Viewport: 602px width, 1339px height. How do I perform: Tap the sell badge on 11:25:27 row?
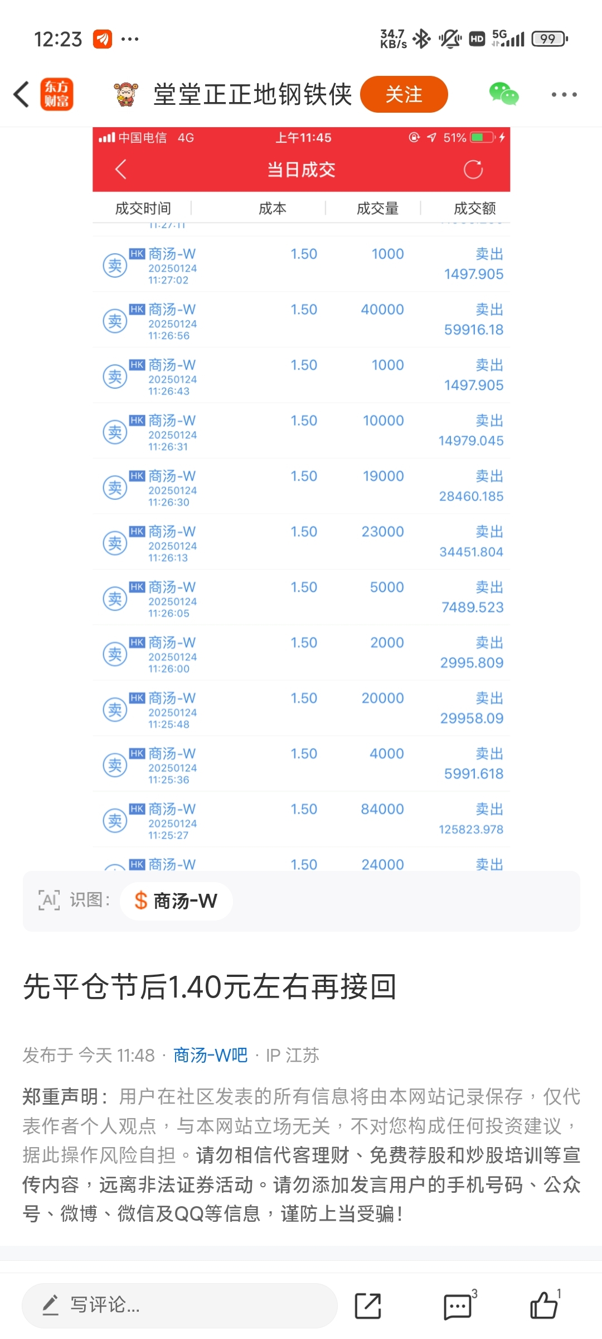[x=115, y=821]
